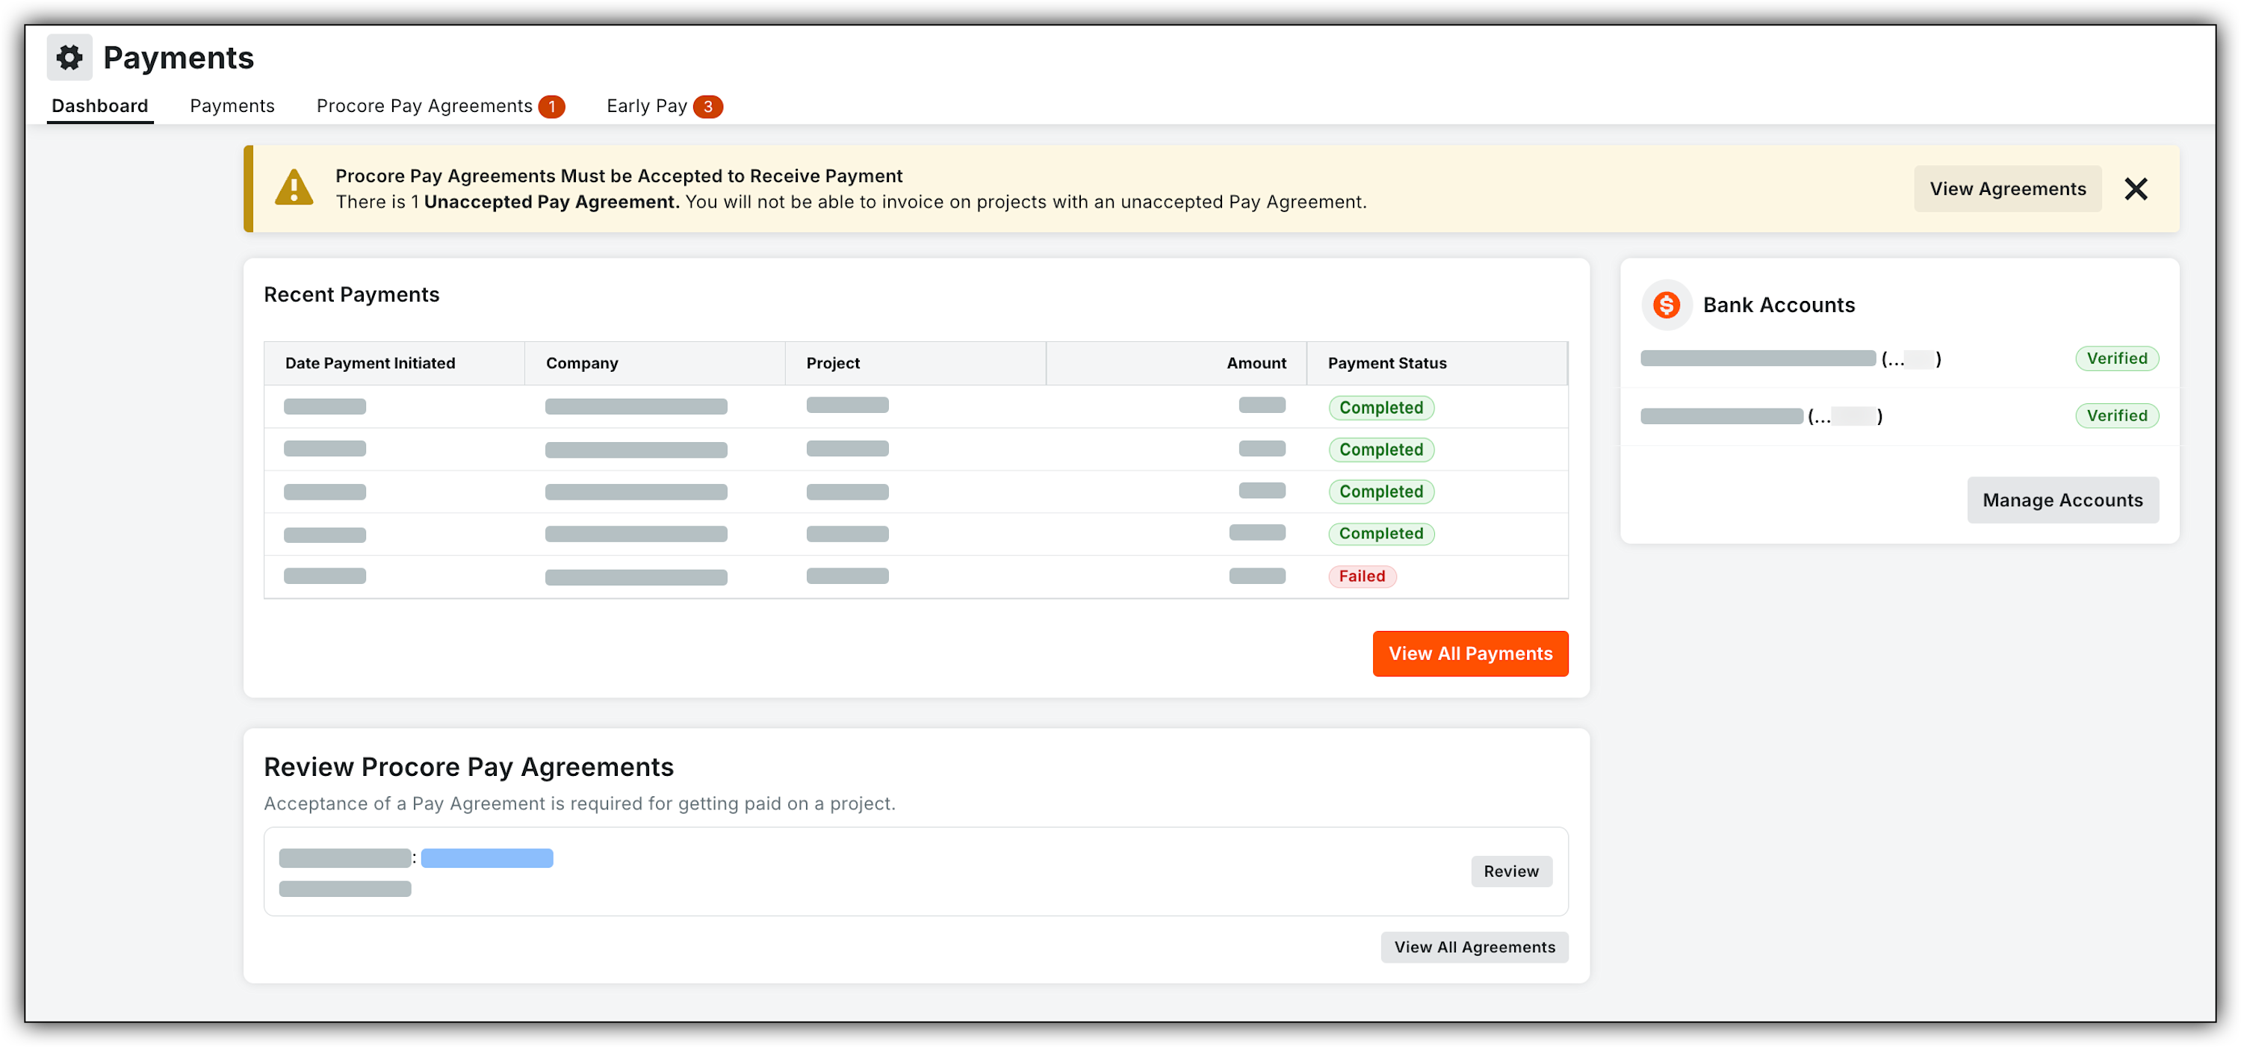The image size is (2241, 1047).
Task: Click the View All Agreements button
Action: click(x=1475, y=947)
